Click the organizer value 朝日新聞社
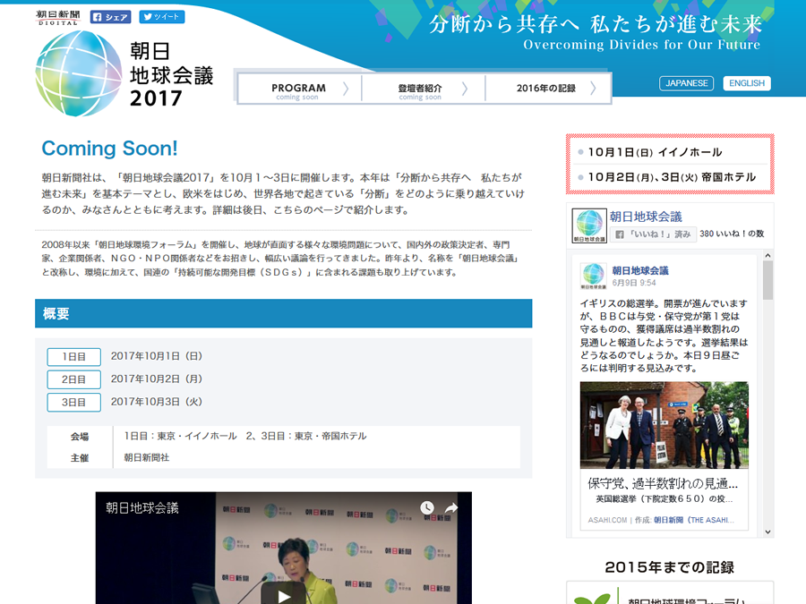This screenshot has width=806, height=604. pyautogui.click(x=147, y=457)
